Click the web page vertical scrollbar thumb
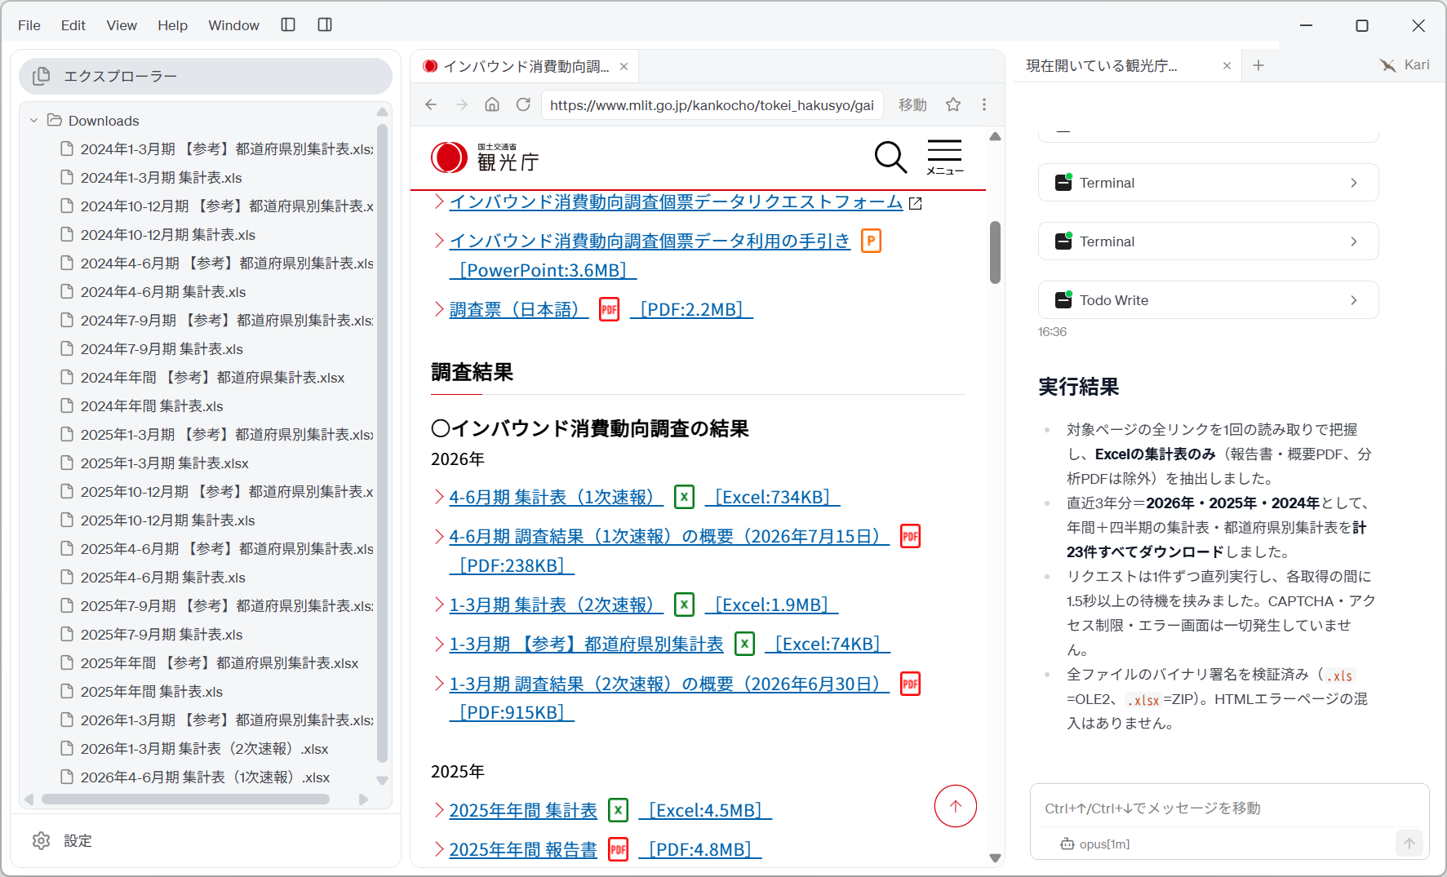This screenshot has height=877, width=1447. click(995, 252)
